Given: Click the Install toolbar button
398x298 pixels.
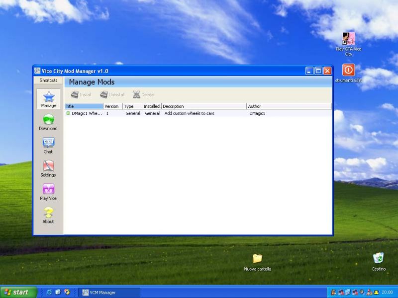Looking at the screenshot, I should 81,94.
